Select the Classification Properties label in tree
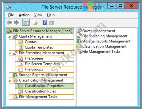 [44, 86]
